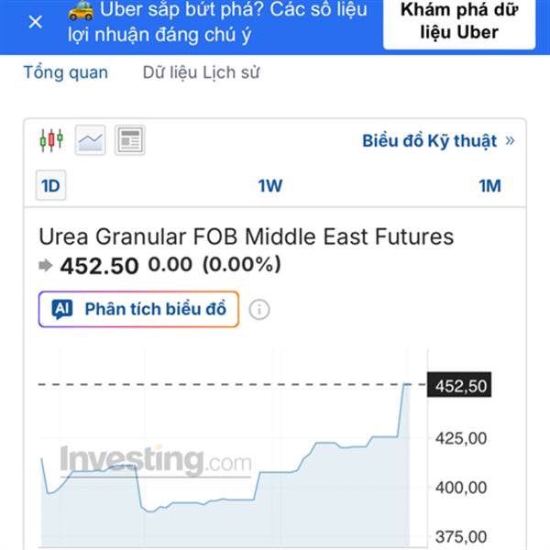Screen dimensions: 550x550
Task: Dismiss the Uber banner with the X
Action: [x=35, y=22]
